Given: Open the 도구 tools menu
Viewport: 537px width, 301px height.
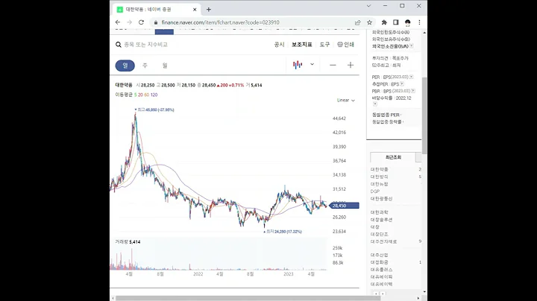Looking at the screenshot, I should 324,45.
